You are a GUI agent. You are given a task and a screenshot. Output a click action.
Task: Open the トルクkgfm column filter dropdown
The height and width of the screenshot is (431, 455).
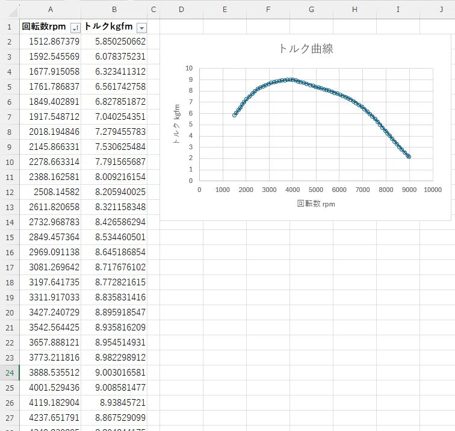(x=141, y=28)
